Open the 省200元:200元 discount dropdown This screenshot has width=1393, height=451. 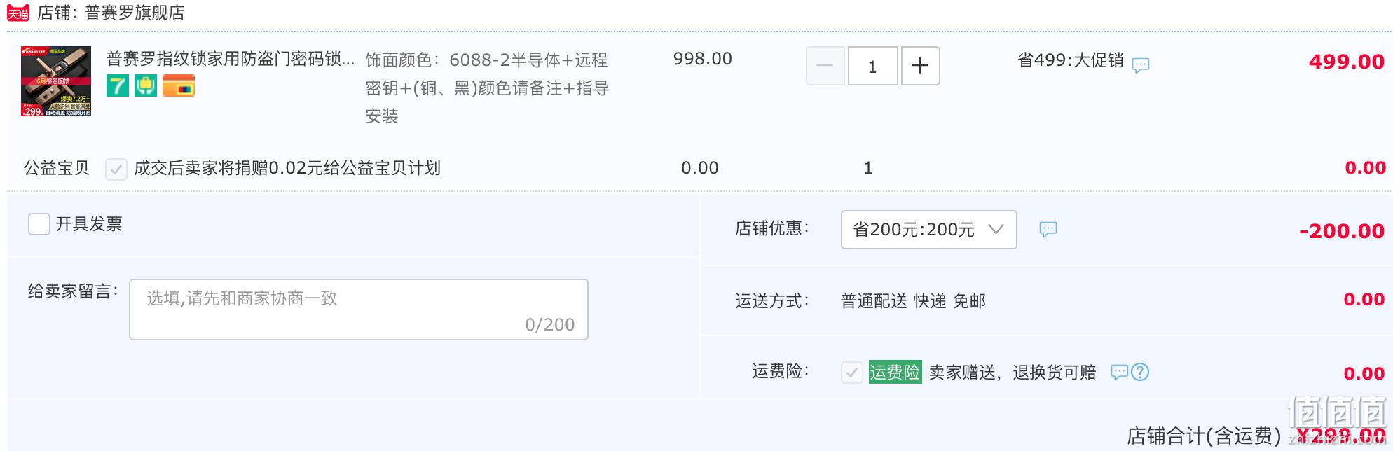pos(929,230)
